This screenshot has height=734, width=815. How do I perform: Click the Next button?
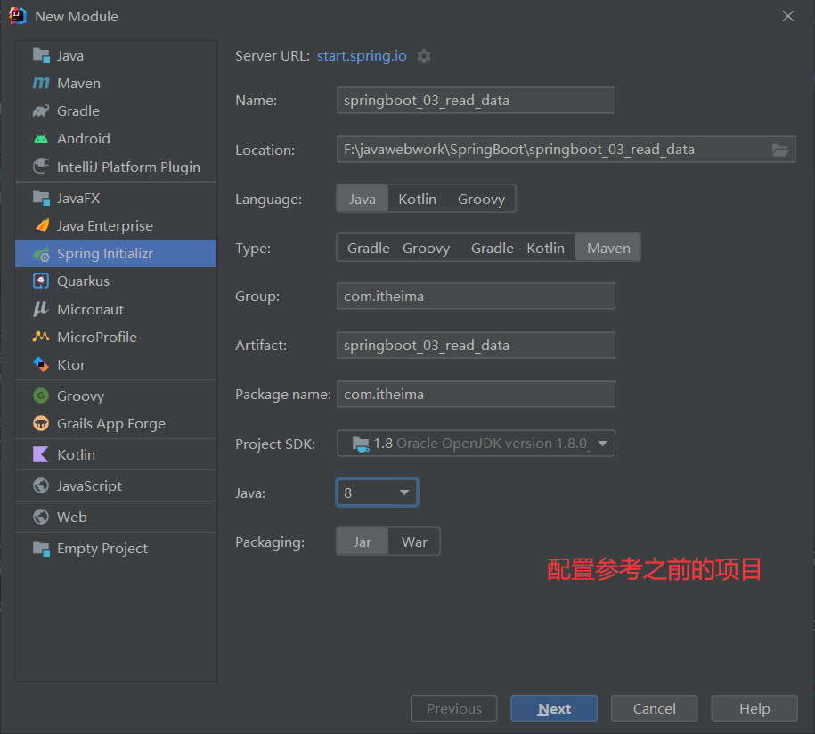(554, 708)
